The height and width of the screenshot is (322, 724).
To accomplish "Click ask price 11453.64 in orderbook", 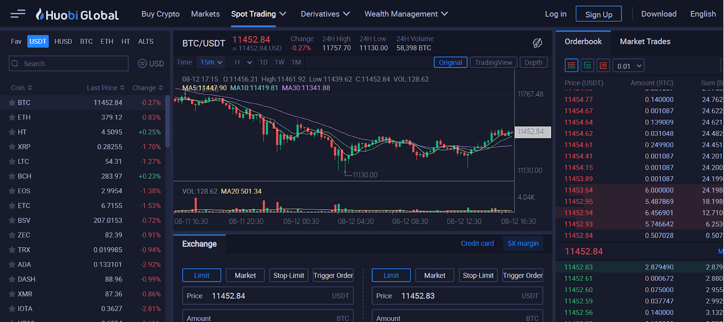I will click(578, 190).
